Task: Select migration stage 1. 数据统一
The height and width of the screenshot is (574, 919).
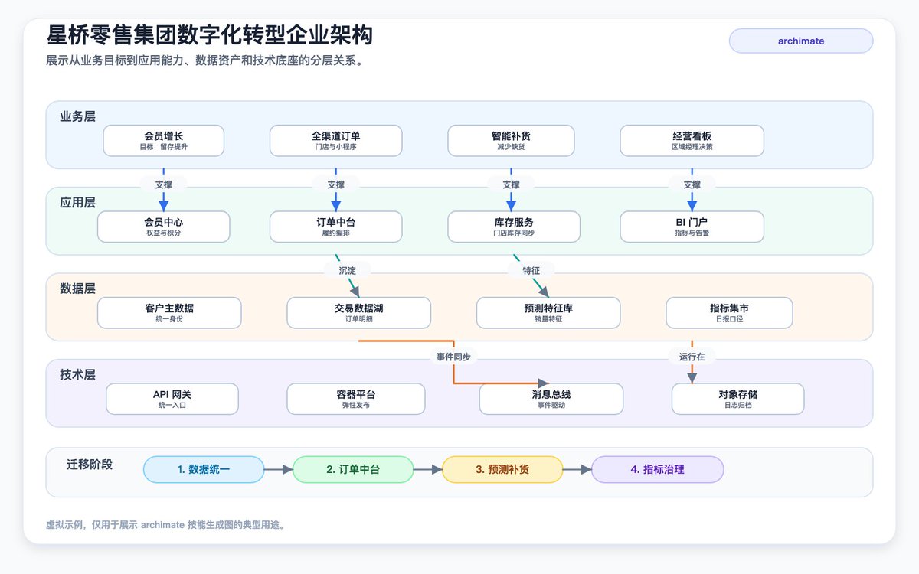Action: (204, 469)
